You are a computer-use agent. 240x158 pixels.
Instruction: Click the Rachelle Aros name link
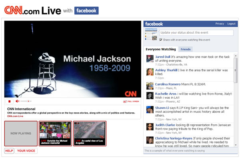[166, 94]
